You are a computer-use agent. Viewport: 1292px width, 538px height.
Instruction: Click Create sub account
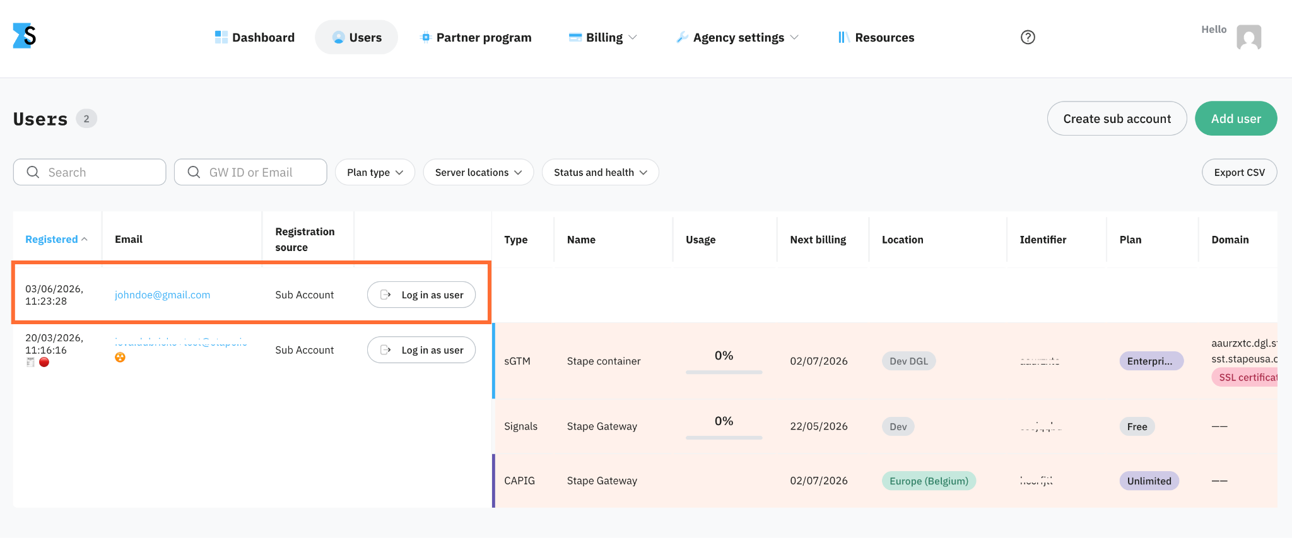tap(1117, 119)
